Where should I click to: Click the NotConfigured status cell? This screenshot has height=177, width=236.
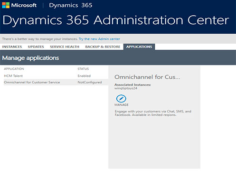(x=90, y=82)
